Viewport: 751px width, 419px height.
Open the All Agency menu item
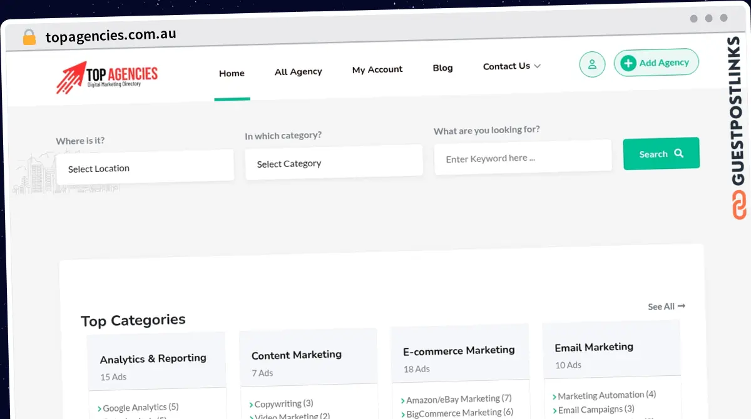click(x=298, y=71)
